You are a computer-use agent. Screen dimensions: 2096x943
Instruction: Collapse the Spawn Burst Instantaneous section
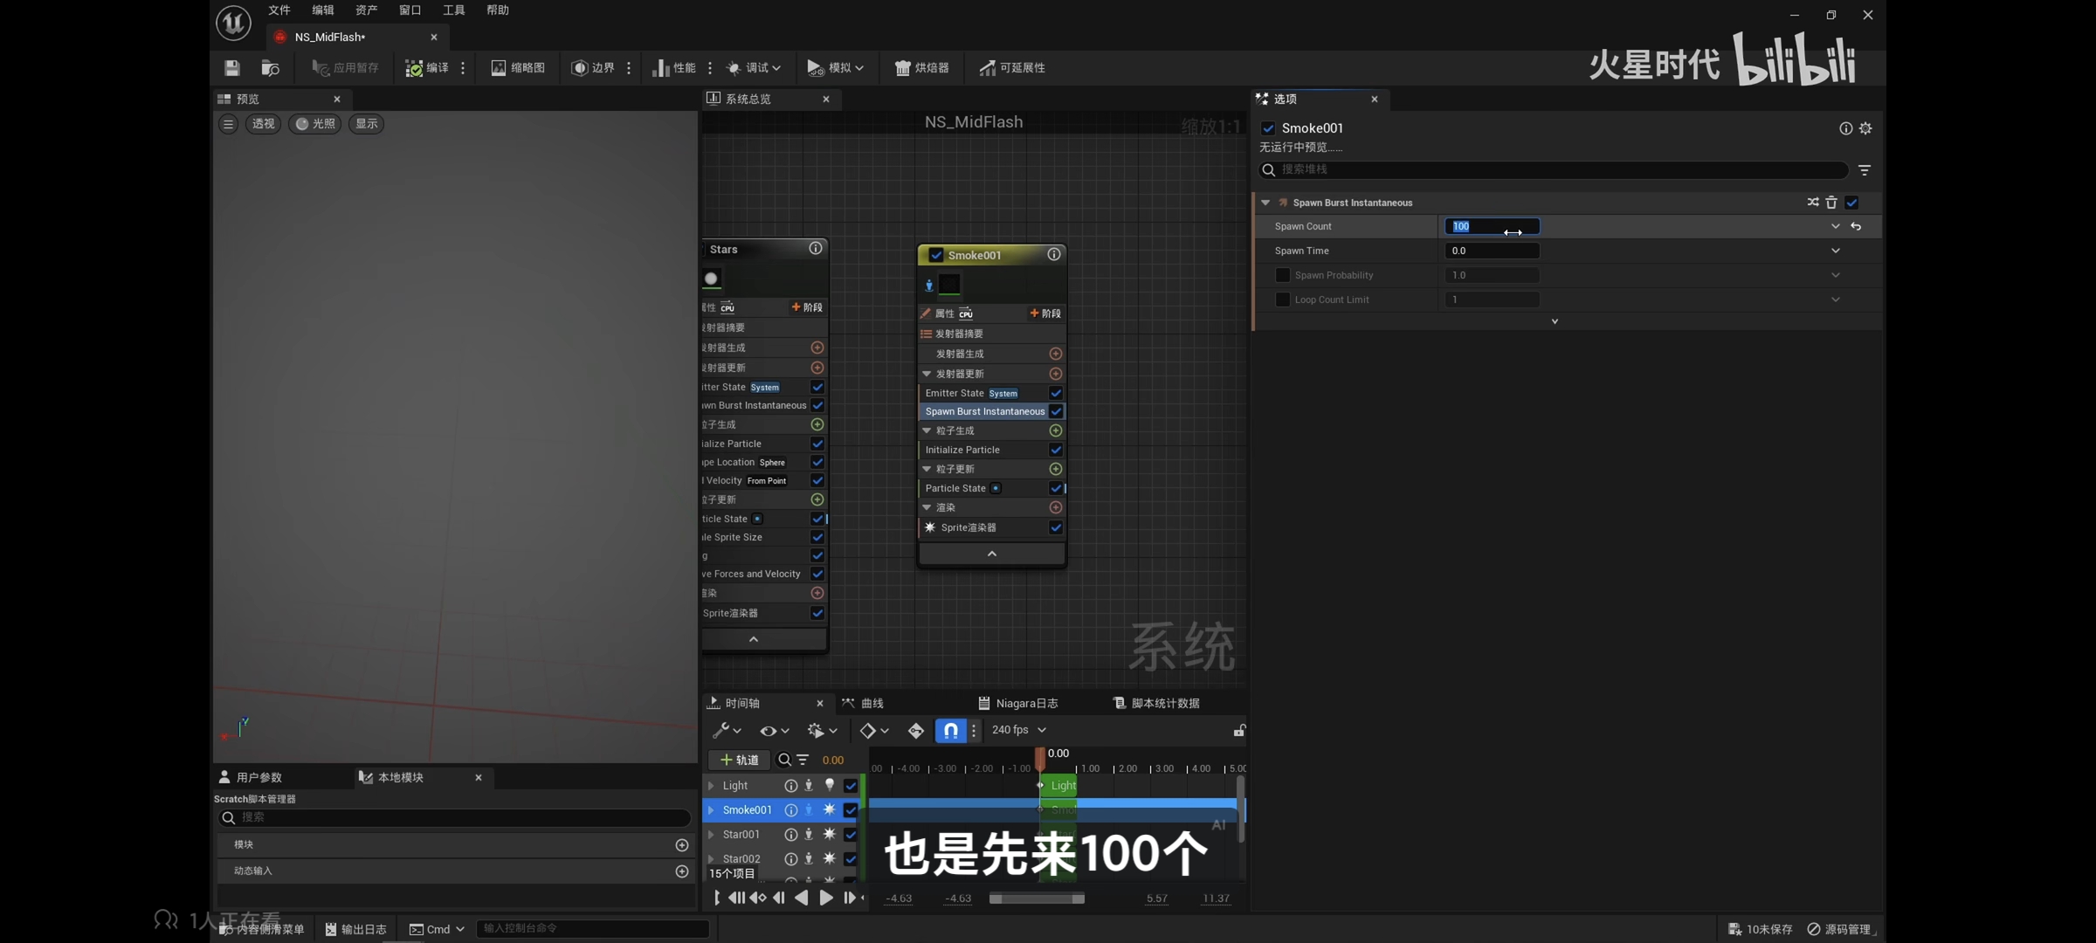(1265, 203)
